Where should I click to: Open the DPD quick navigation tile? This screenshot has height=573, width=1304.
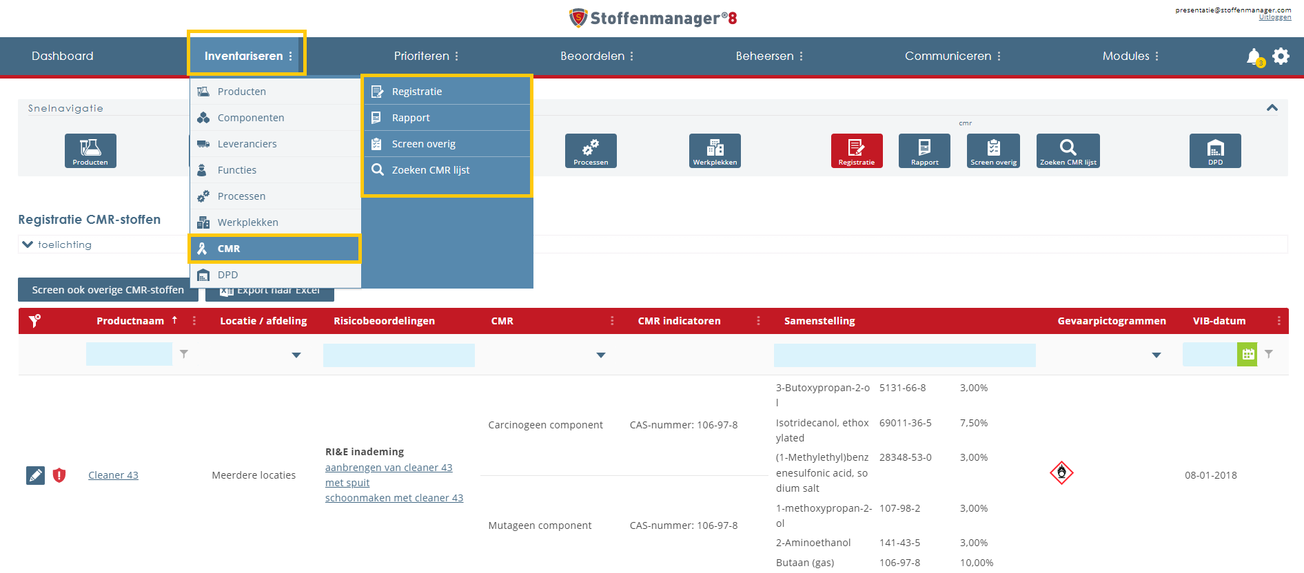coord(1214,150)
